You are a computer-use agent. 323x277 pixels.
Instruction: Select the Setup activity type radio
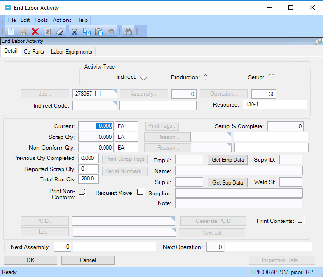271,77
